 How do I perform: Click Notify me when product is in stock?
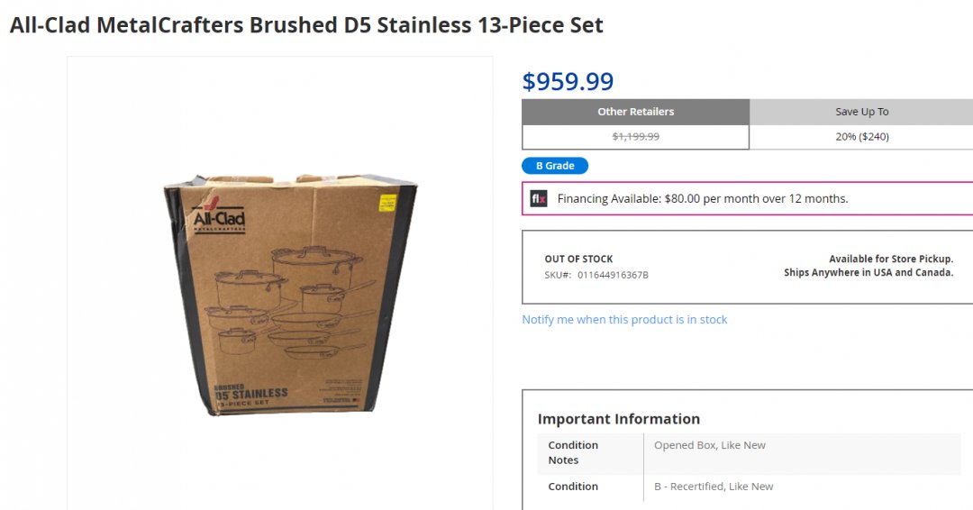pyautogui.click(x=624, y=320)
